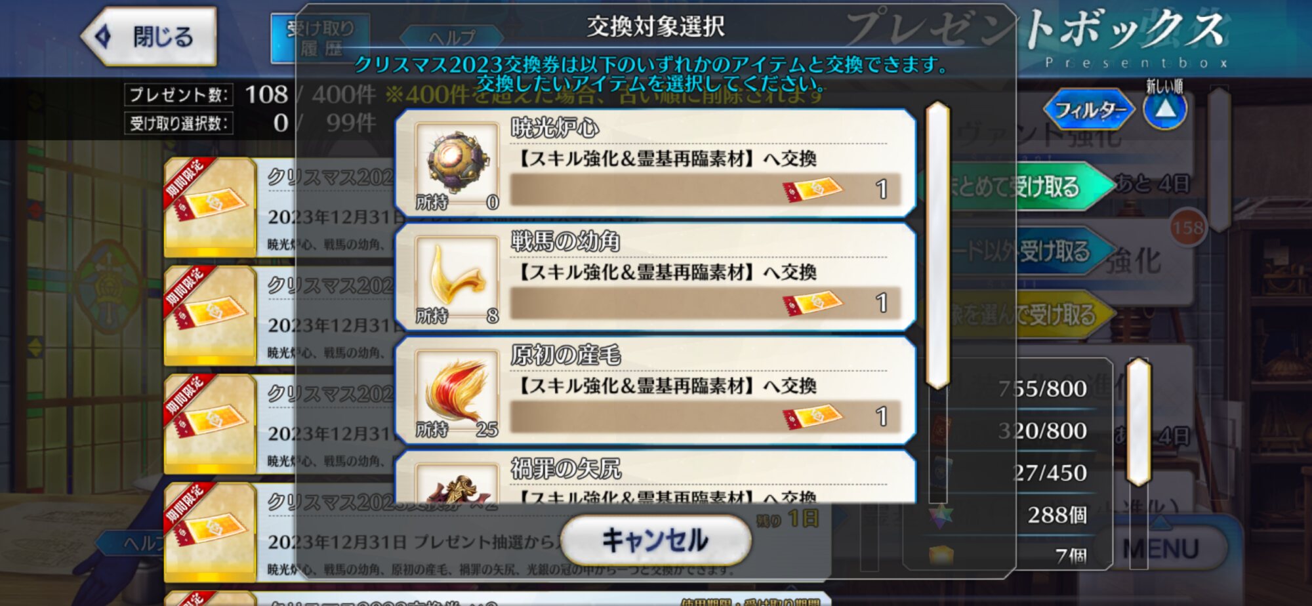Open the 受け取り履歴 history tab
The height and width of the screenshot is (606, 1312).
pos(320,39)
